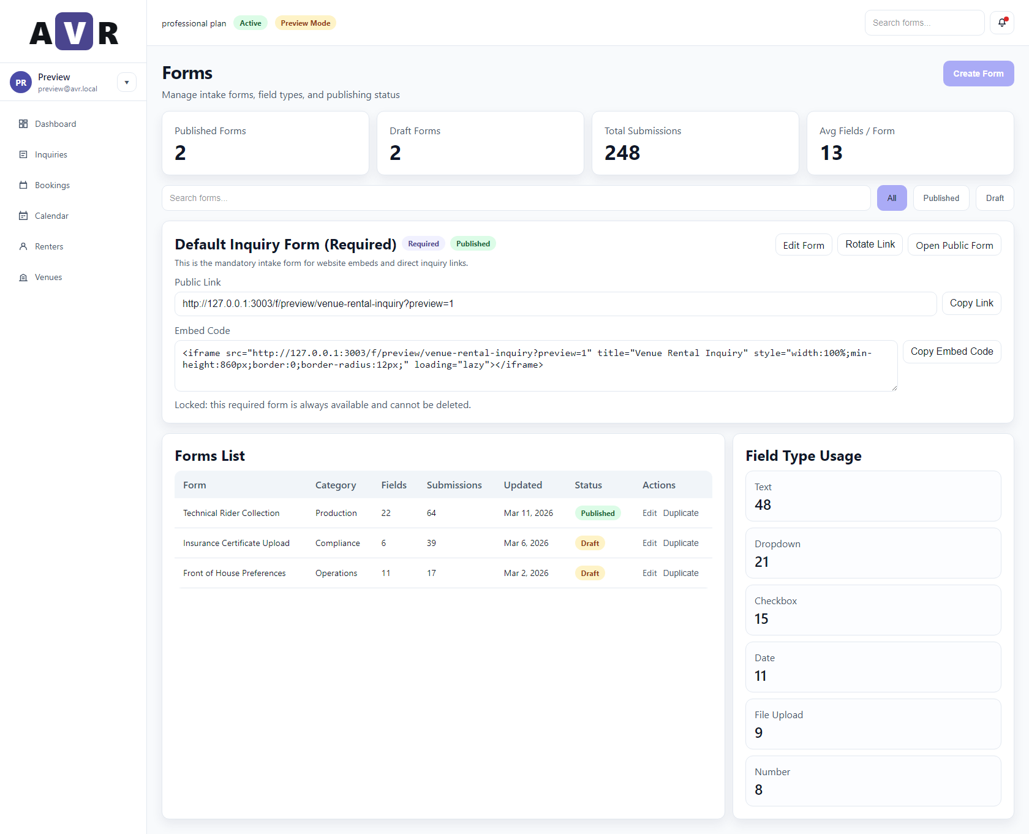Copy the public form link

pos(971,303)
